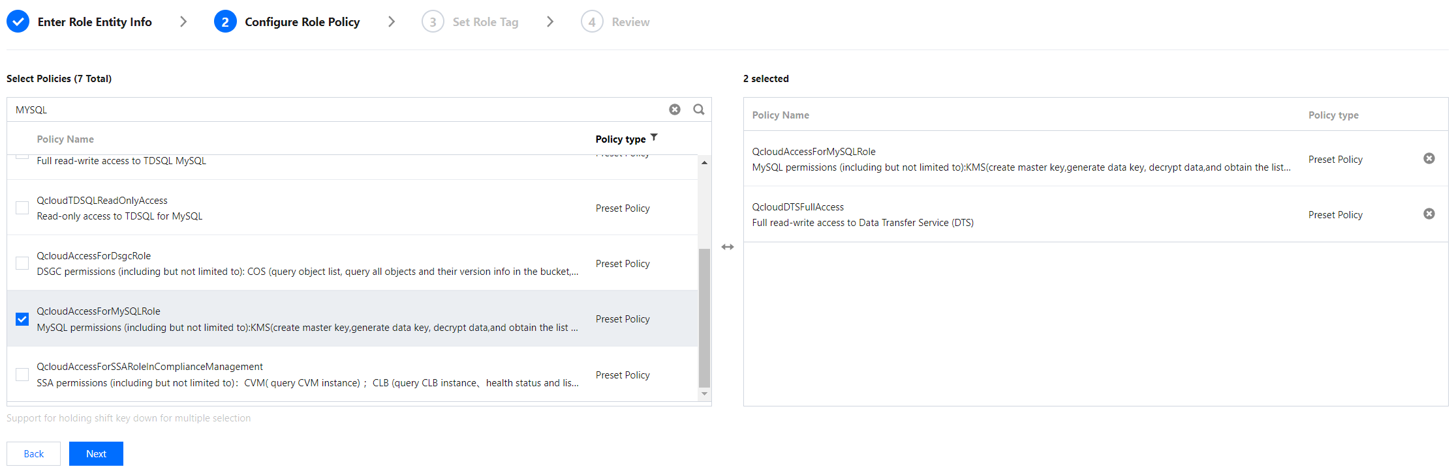The width and height of the screenshot is (1454, 469).
Task: Click the Back button
Action: [33, 453]
